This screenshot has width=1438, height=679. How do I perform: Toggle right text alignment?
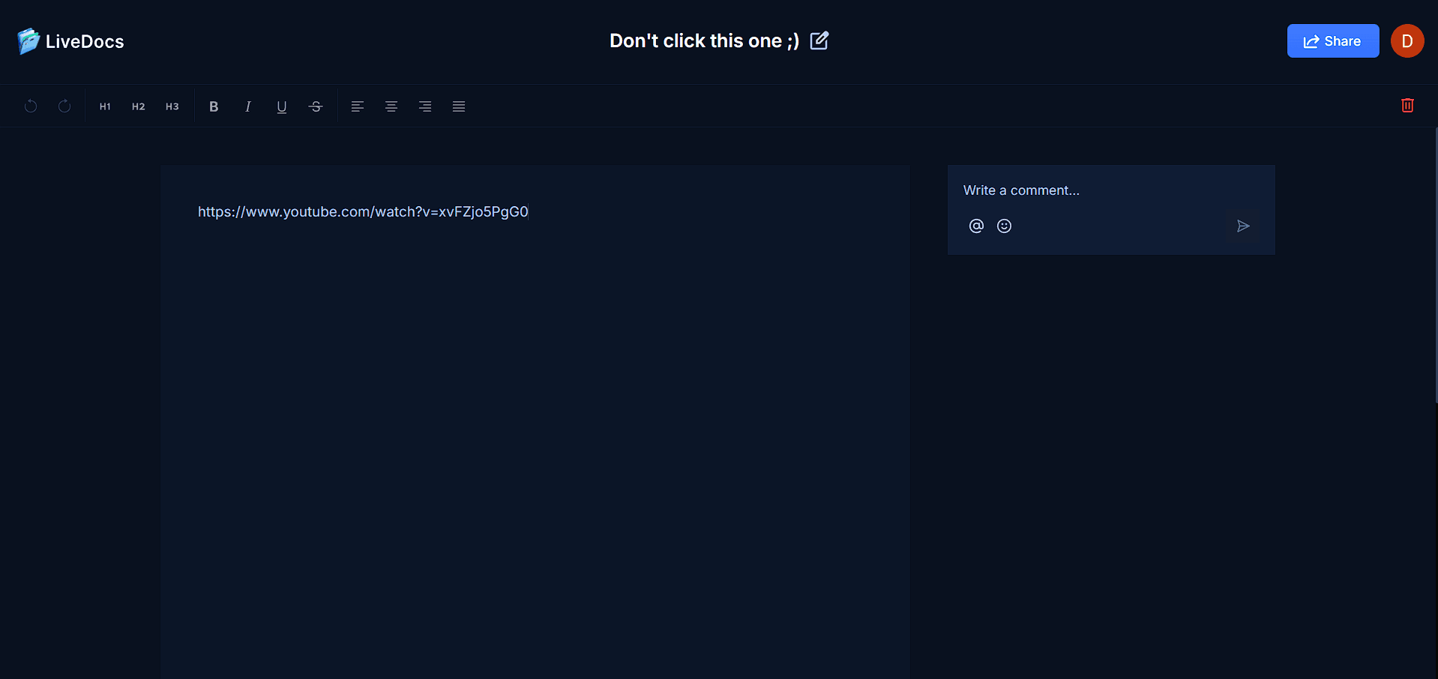tap(424, 106)
